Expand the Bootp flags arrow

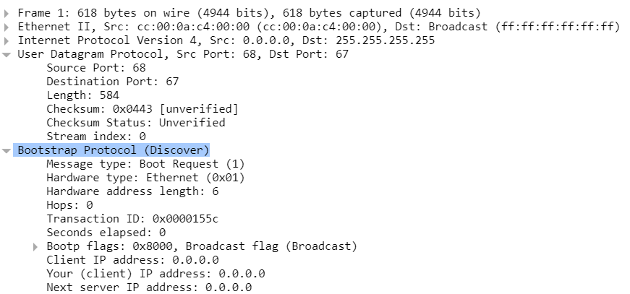click(x=35, y=246)
